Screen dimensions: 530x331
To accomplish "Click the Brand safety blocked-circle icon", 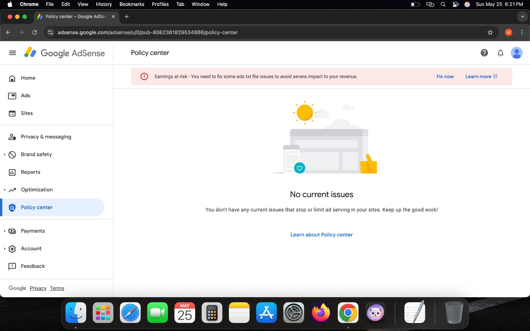I will click(x=12, y=155).
